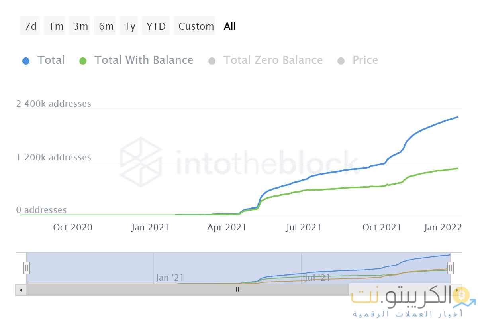Viewport: 478px width, 319px height.
Task: Open the Custom date range picker
Action: (195, 26)
